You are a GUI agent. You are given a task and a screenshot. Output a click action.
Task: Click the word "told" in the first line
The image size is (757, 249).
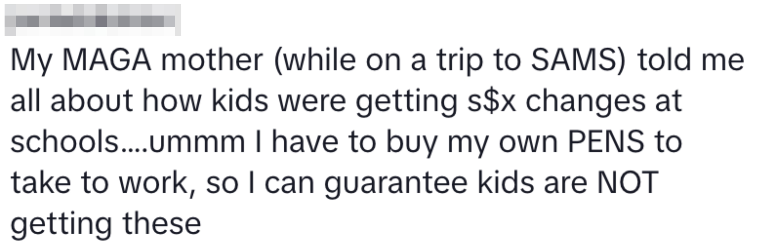pyautogui.click(x=664, y=60)
